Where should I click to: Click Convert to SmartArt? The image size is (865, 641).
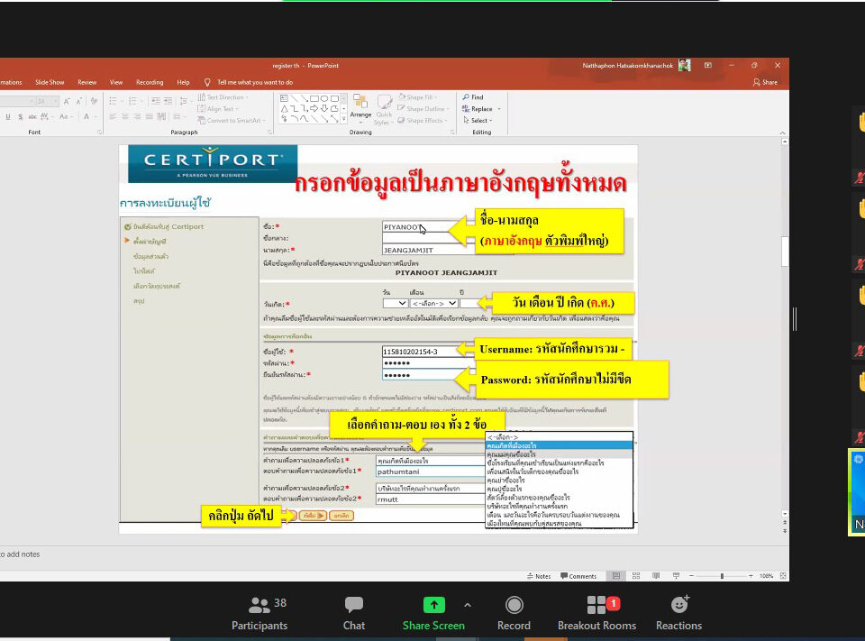231,121
